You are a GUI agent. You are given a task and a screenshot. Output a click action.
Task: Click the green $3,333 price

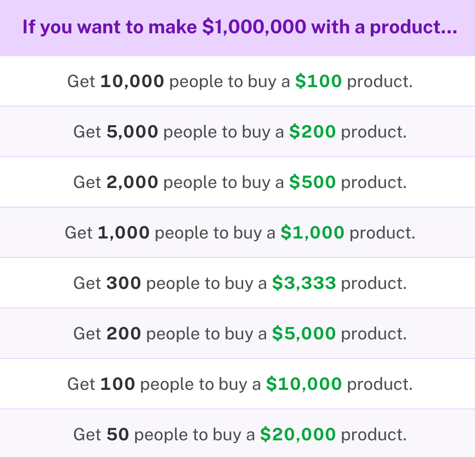304,283
